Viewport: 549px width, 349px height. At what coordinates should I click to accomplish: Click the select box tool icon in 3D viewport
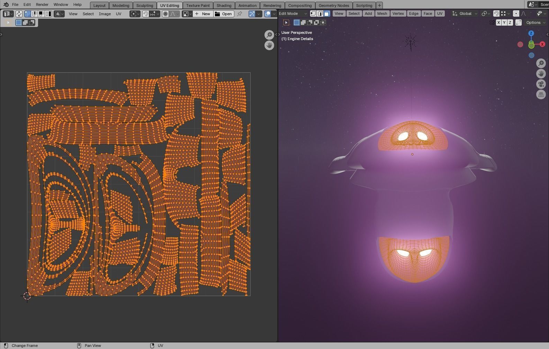coord(286,22)
